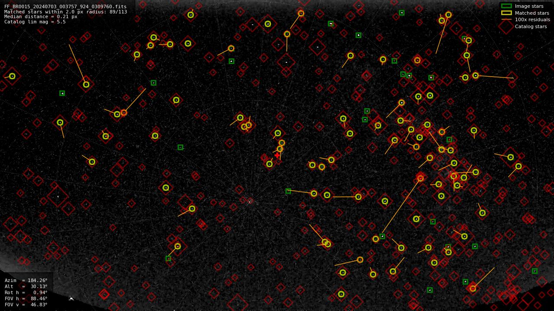Click the red cross image-center marker

(x=277, y=155)
